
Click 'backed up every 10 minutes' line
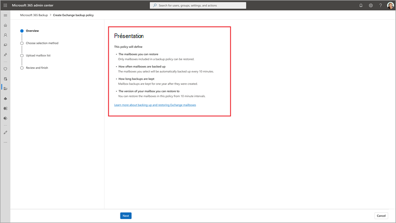166,72
